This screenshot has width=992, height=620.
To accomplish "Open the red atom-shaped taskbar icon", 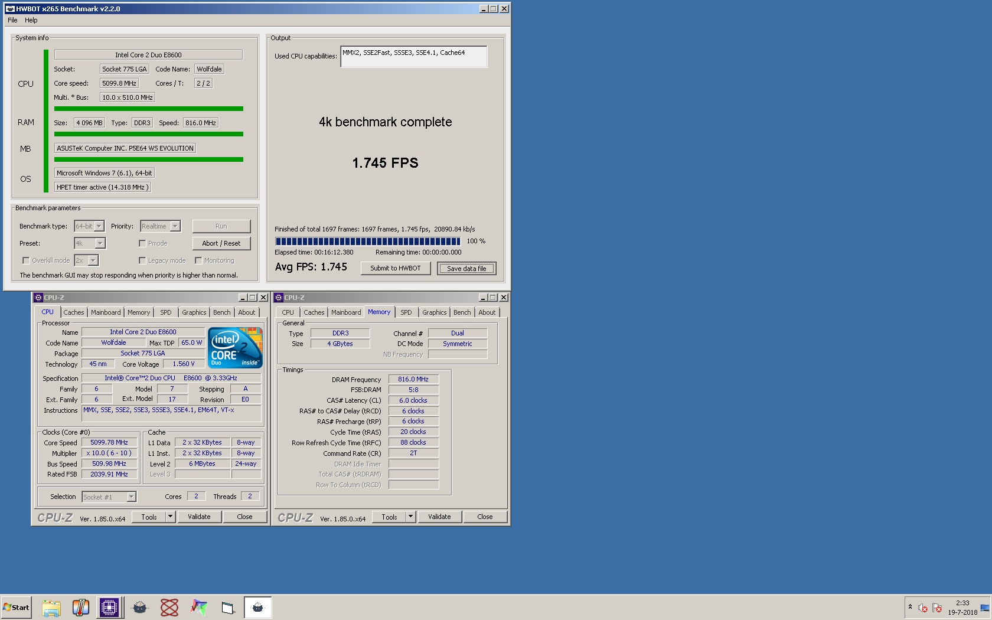I will [x=169, y=607].
